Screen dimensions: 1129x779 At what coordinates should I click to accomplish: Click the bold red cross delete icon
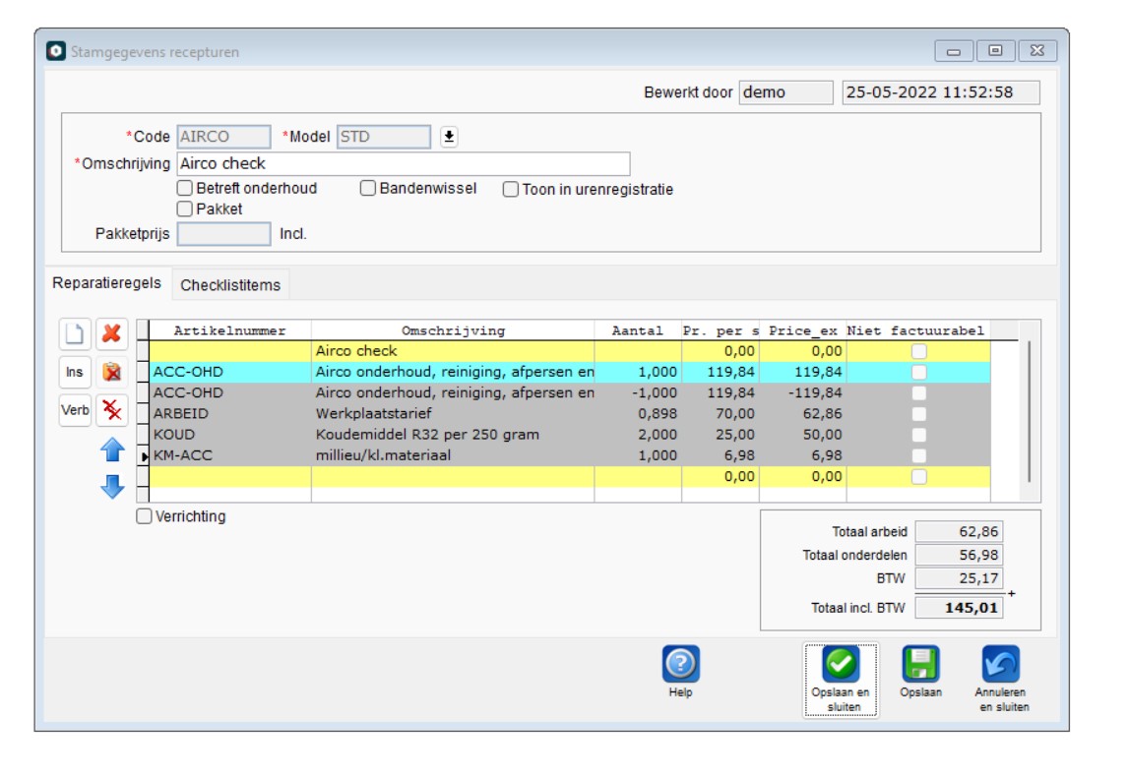click(x=111, y=333)
